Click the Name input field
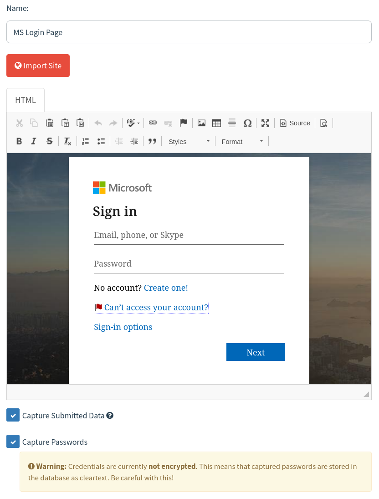The height and width of the screenshot is (499, 379). click(189, 32)
